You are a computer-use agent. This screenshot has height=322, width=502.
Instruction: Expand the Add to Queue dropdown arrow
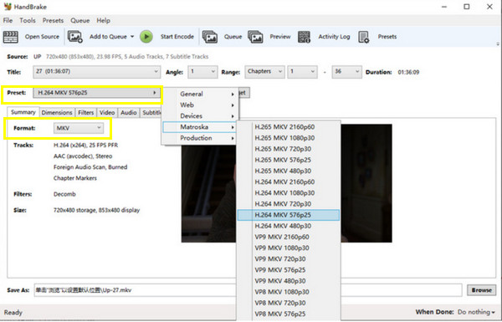(x=132, y=37)
